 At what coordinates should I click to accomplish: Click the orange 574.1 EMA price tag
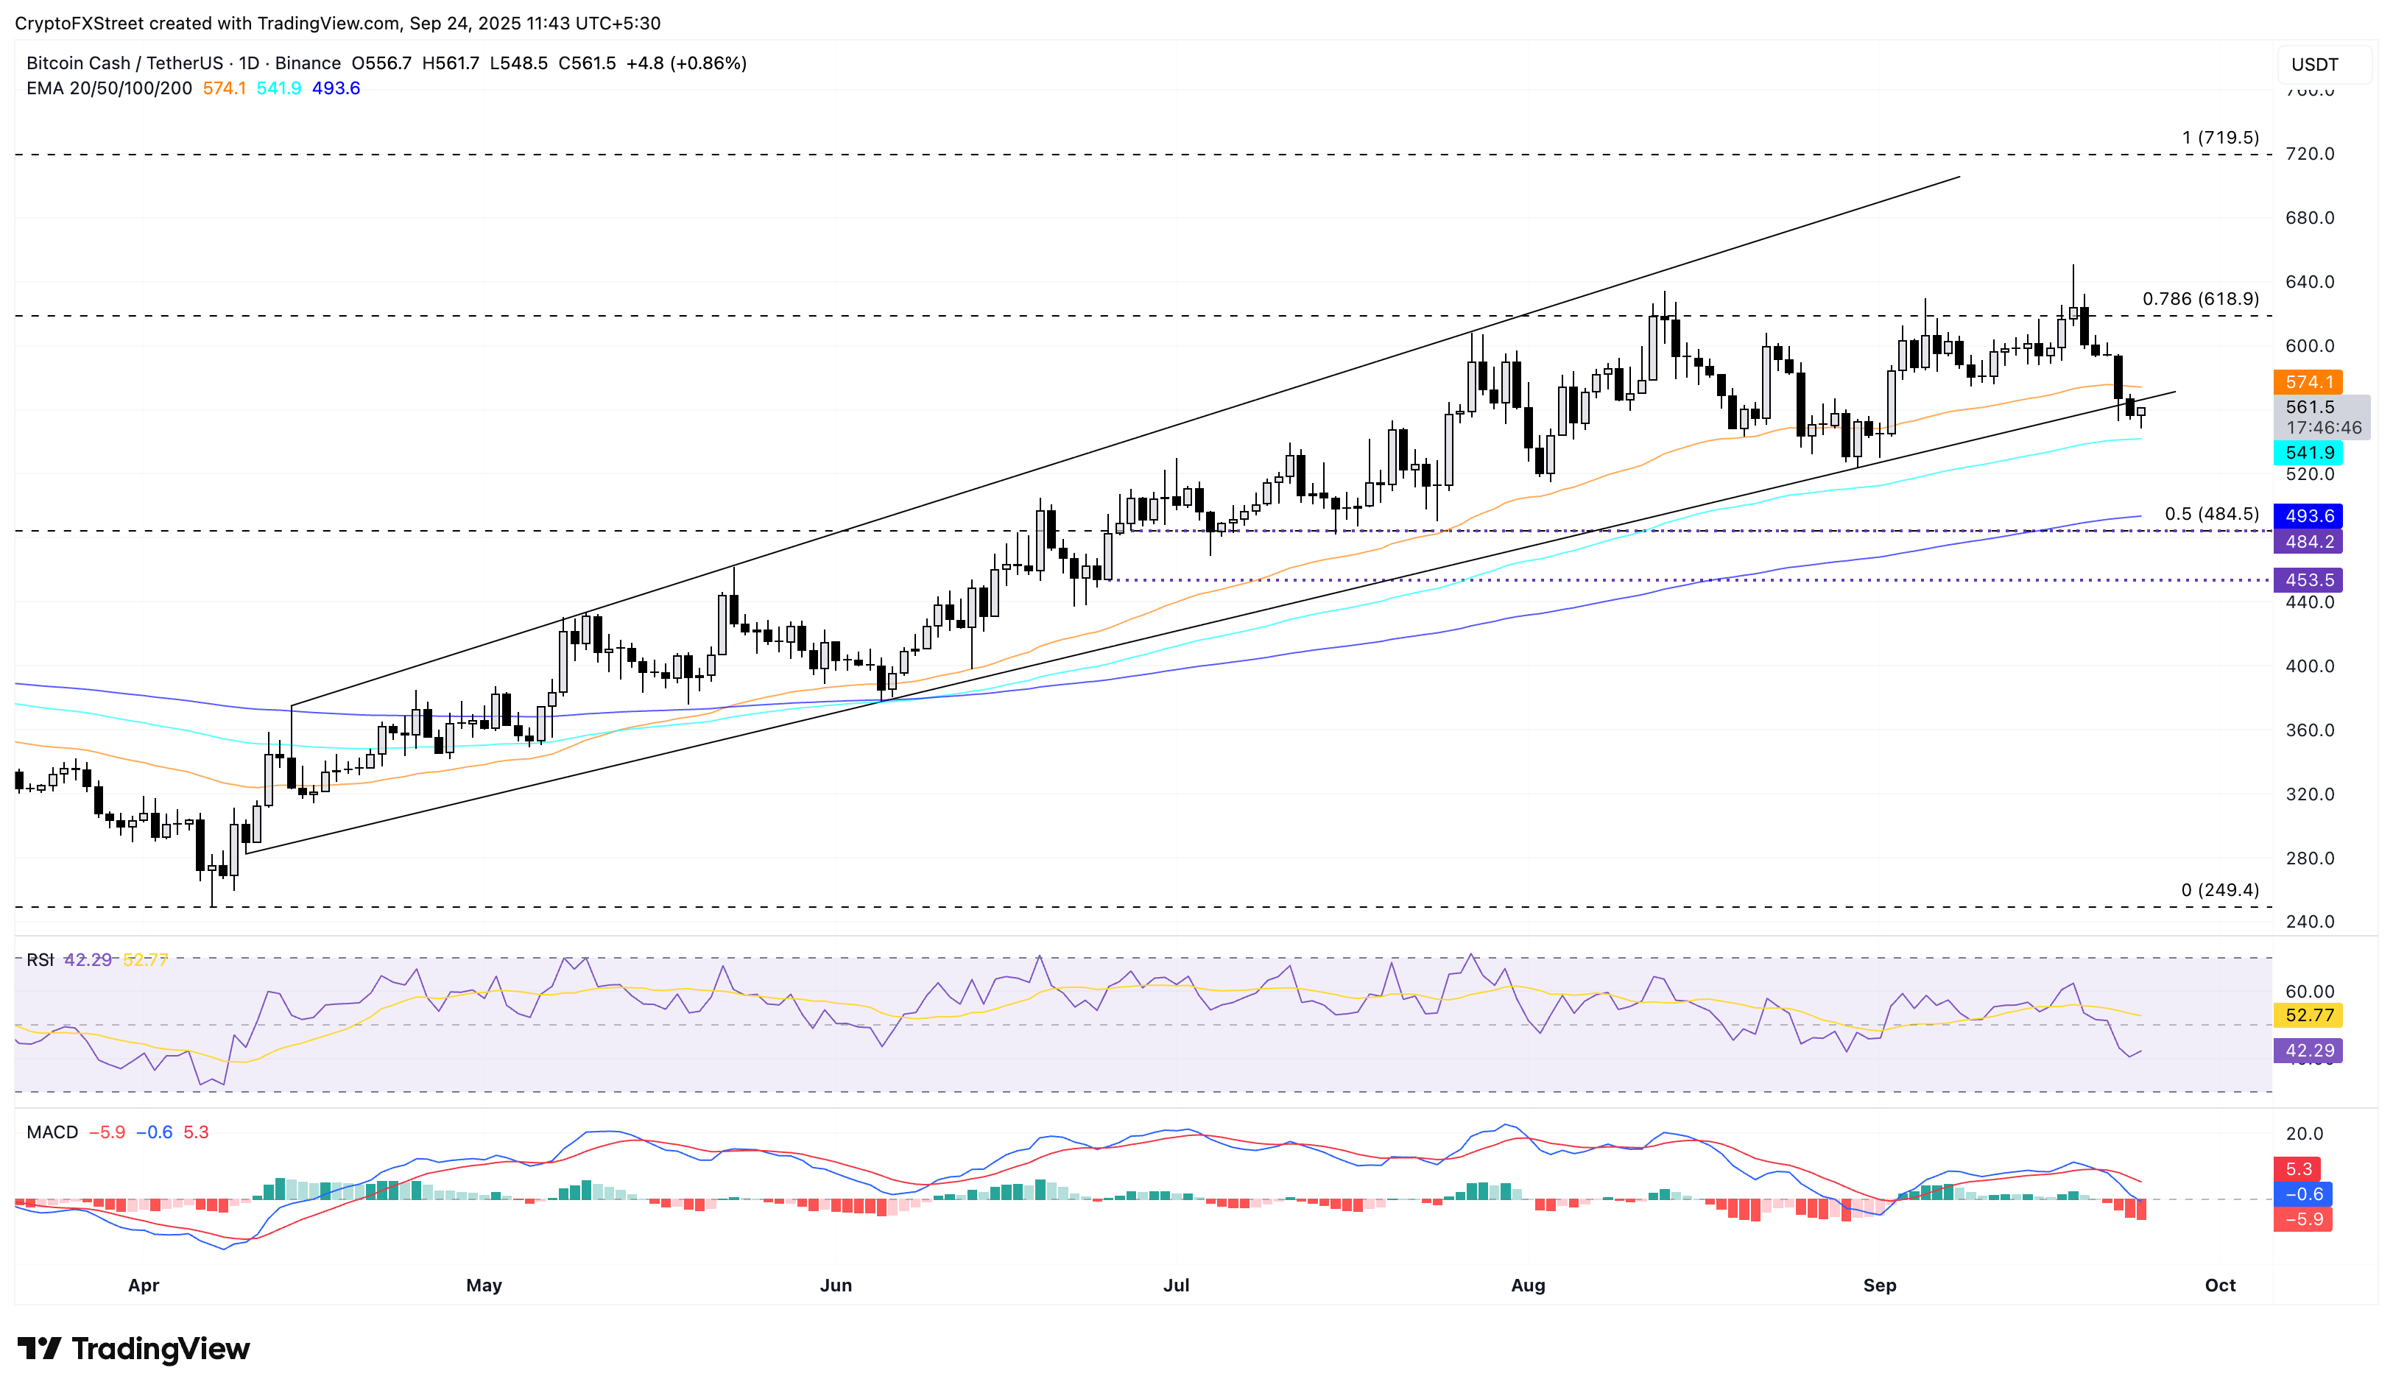coord(2308,381)
